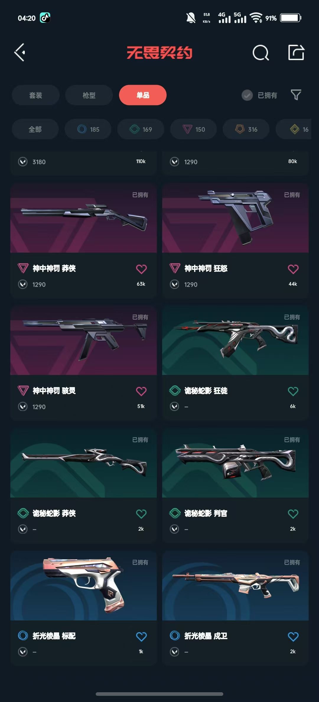Viewport: 319px width, 702px height.
Task: Toggle the 已拥有 owned checkbox
Action: (247, 95)
